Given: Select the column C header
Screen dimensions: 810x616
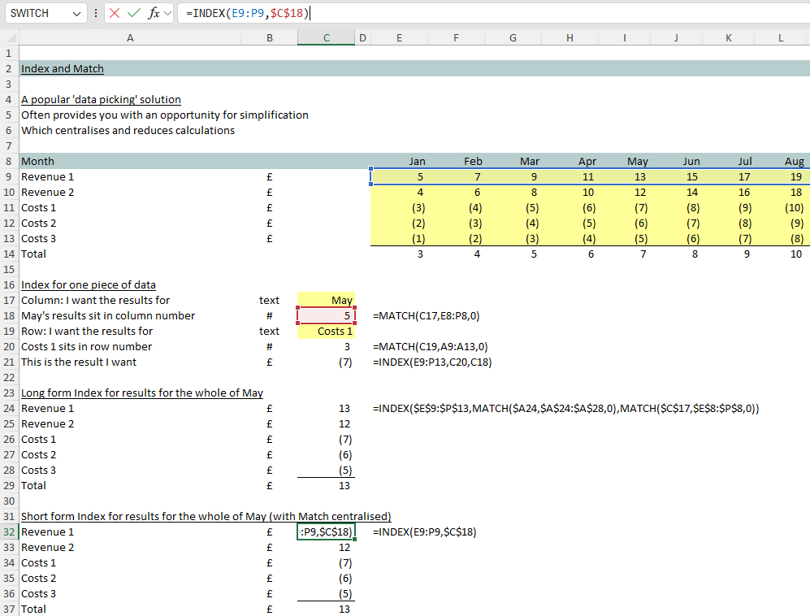Looking at the screenshot, I should pyautogui.click(x=326, y=38).
